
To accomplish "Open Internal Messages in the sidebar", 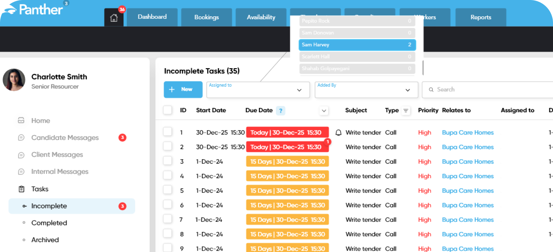I will [x=60, y=171].
